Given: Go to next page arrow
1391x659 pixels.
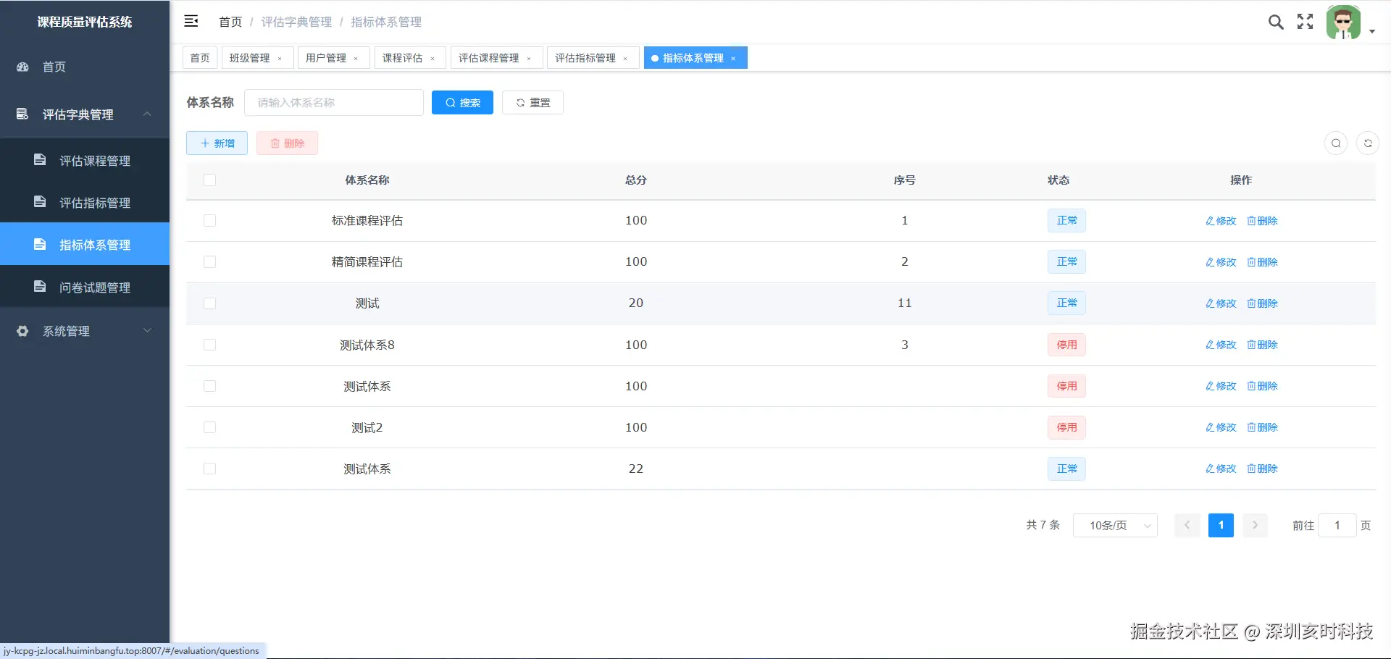Looking at the screenshot, I should tap(1256, 525).
